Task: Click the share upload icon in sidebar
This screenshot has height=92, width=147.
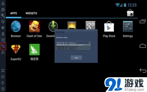Action: click(3, 52)
